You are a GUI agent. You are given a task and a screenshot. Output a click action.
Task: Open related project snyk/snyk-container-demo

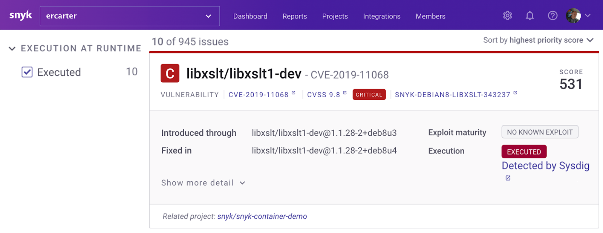point(262,216)
